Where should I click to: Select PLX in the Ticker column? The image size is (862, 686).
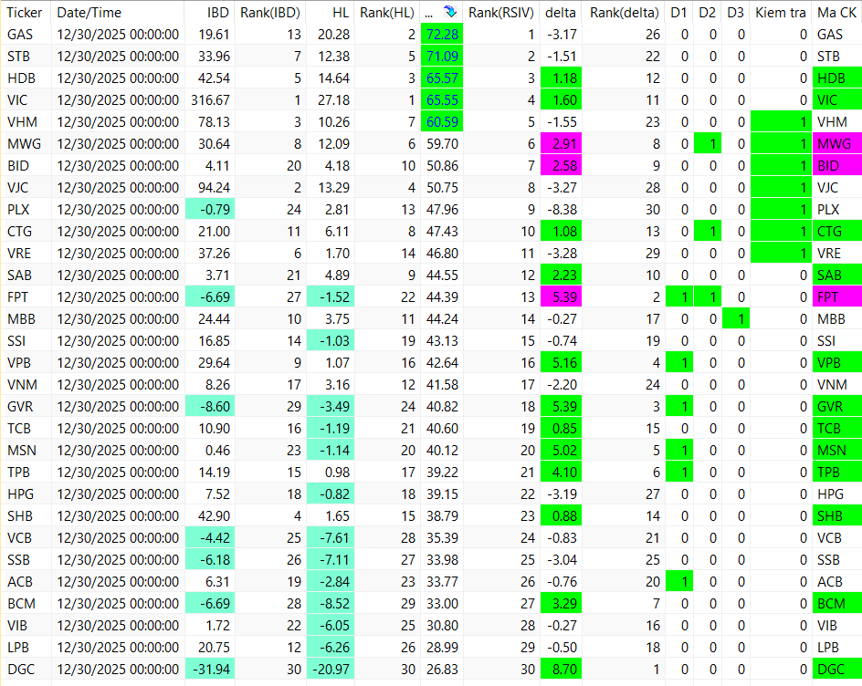click(x=18, y=210)
